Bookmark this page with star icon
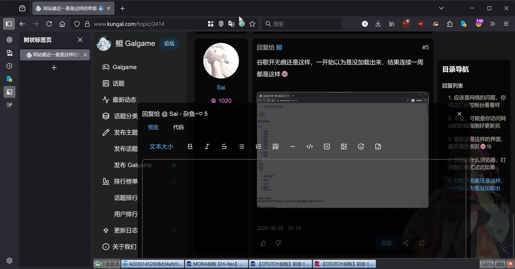 (x=252, y=24)
